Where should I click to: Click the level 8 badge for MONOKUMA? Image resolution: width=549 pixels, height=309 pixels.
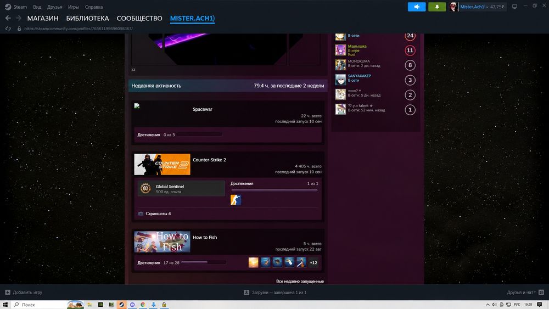[x=410, y=65]
